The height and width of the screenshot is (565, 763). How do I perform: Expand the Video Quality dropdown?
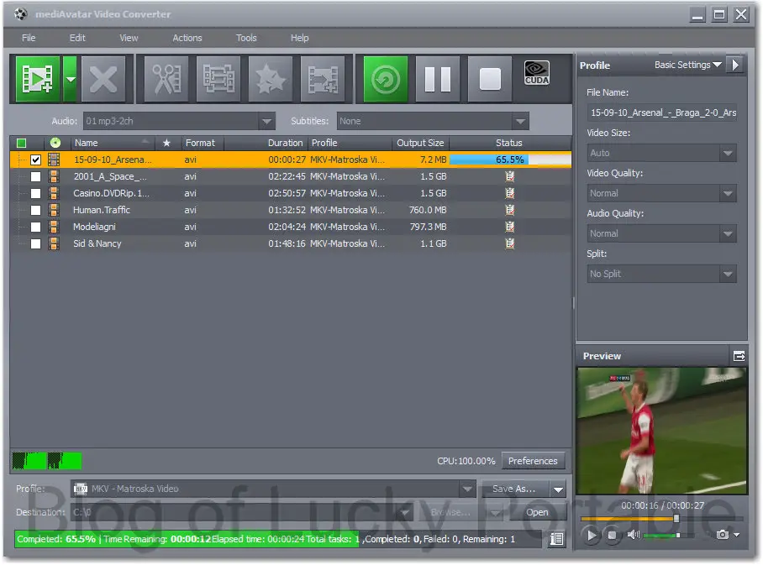(728, 193)
